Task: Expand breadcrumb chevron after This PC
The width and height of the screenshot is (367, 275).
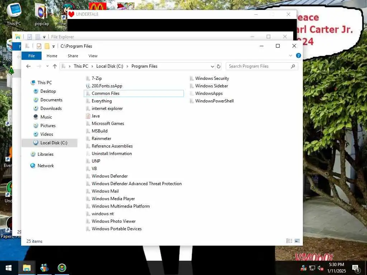Action: point(92,66)
